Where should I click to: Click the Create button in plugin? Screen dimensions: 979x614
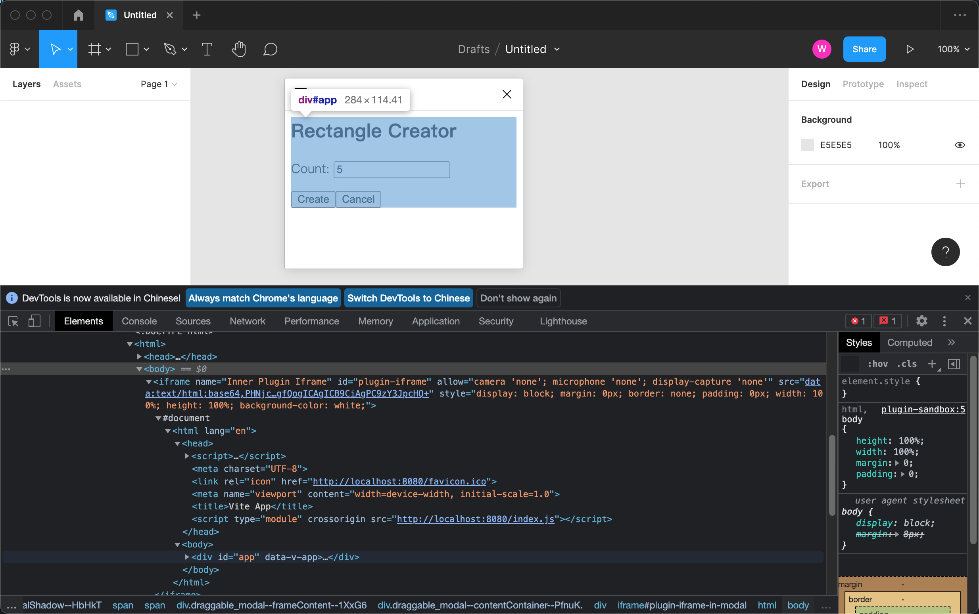pos(313,199)
